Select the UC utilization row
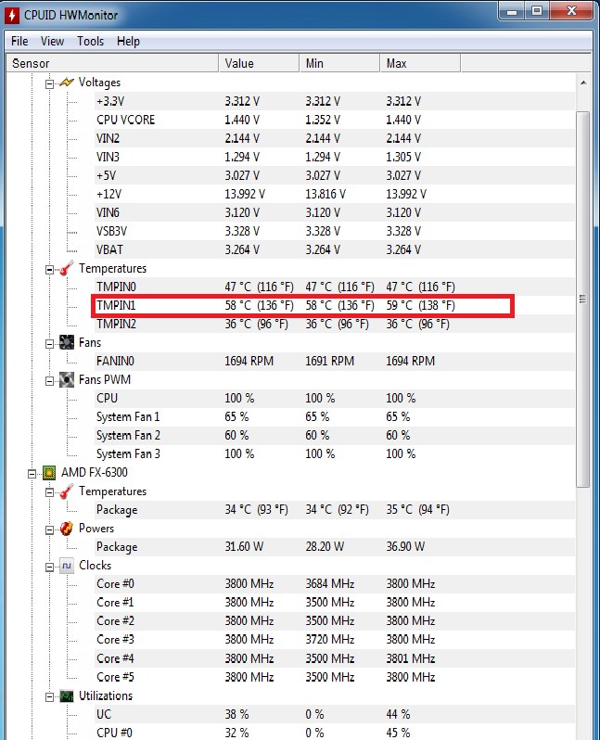Viewport: 600px width, 740px height. (x=334, y=715)
